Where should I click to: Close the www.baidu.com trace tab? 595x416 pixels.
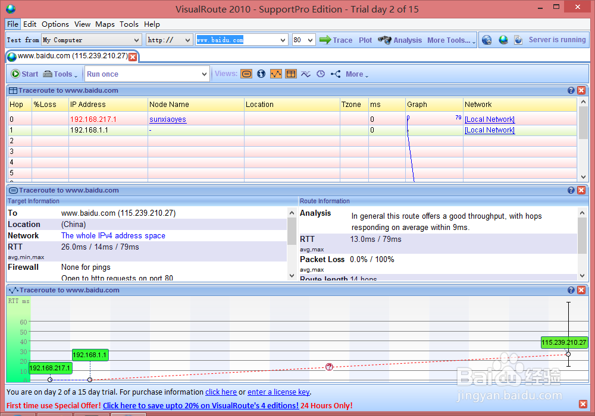(133, 57)
